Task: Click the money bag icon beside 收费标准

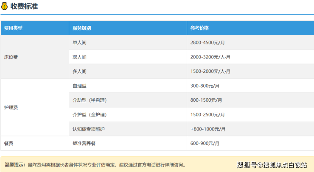Action: click(x=5, y=6)
